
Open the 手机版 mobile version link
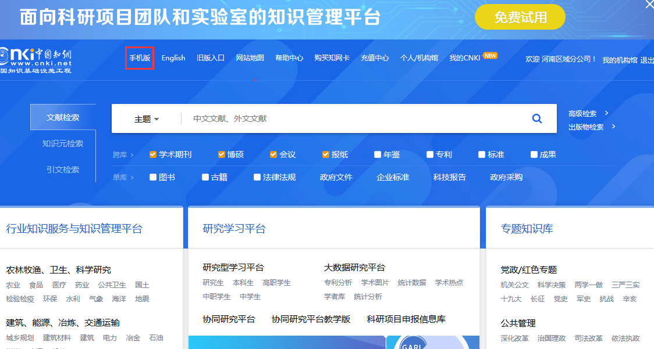(x=140, y=58)
